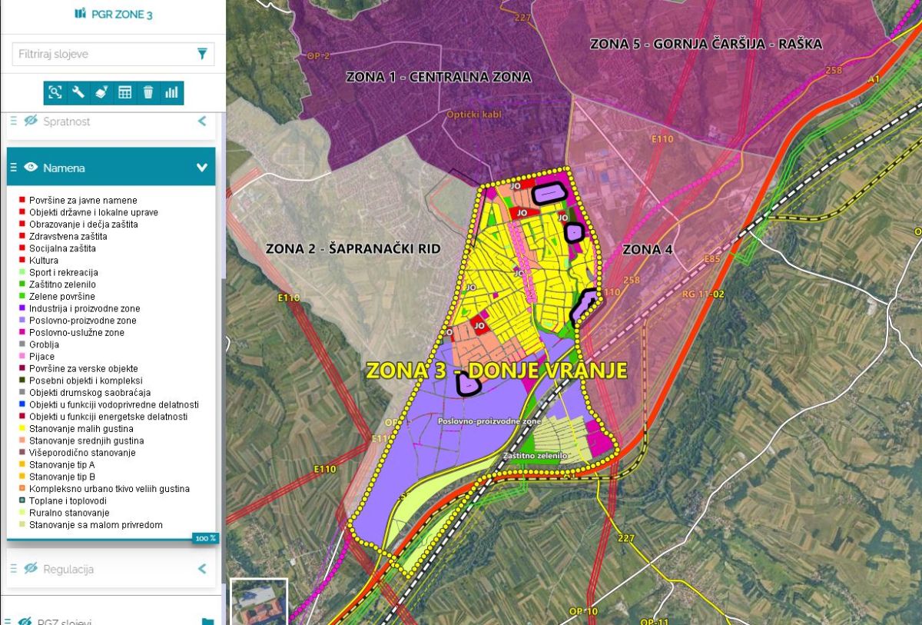Image resolution: width=922 pixels, height=625 pixels.
Task: Click the PGR ZONE 3 panel title
Action: coord(113,15)
